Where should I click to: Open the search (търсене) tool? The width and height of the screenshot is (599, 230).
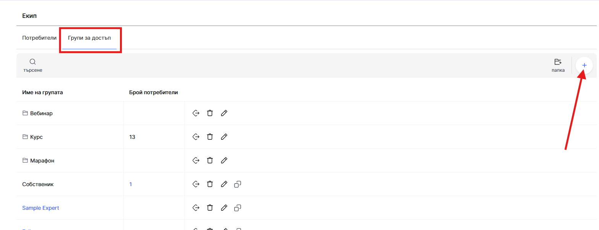click(x=32, y=66)
